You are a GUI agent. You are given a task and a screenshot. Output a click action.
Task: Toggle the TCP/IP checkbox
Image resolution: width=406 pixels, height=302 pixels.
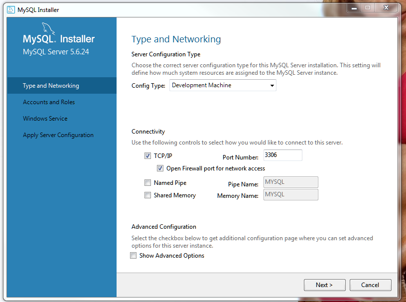click(x=147, y=156)
